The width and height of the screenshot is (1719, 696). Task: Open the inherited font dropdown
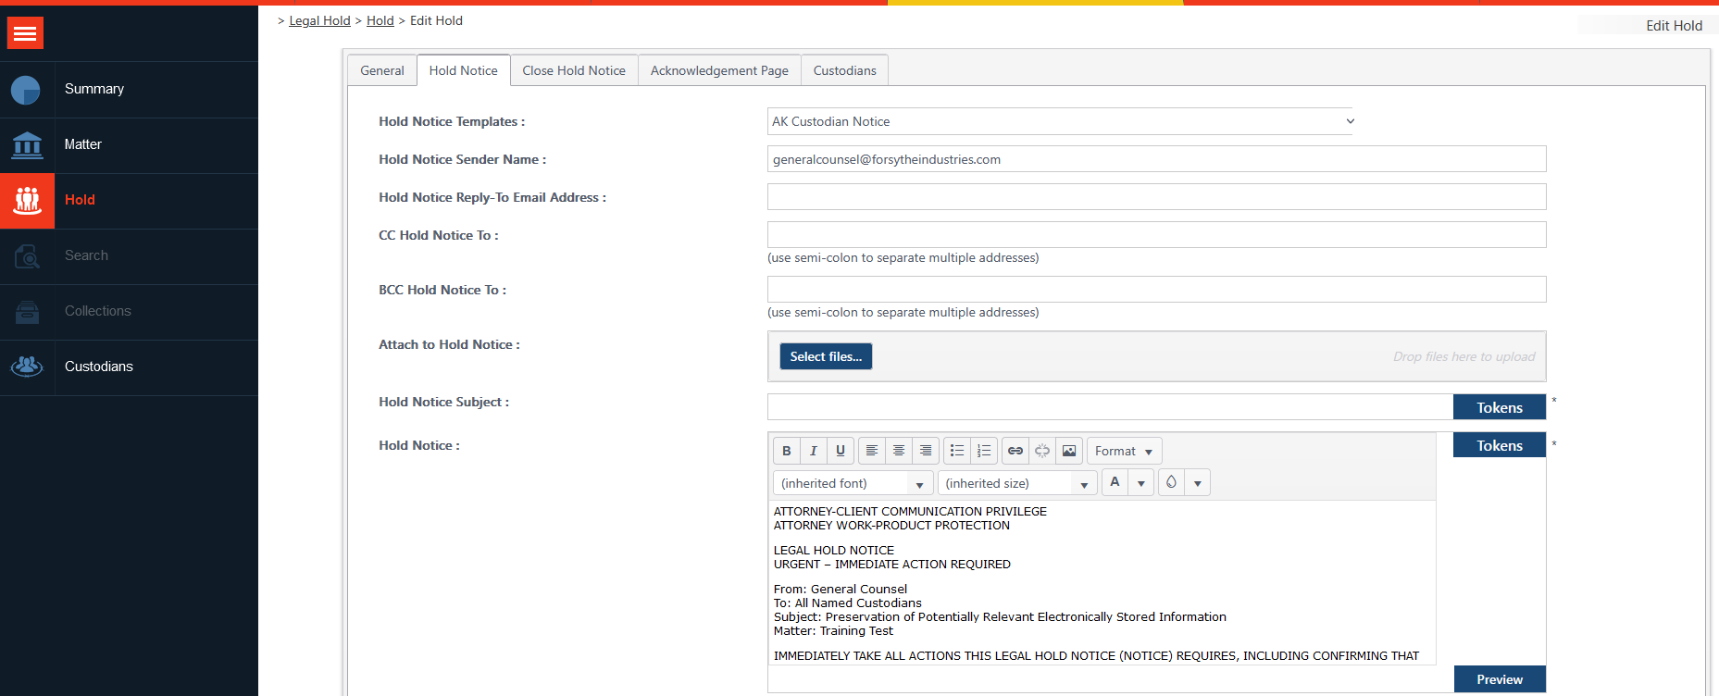pyautogui.click(x=852, y=483)
